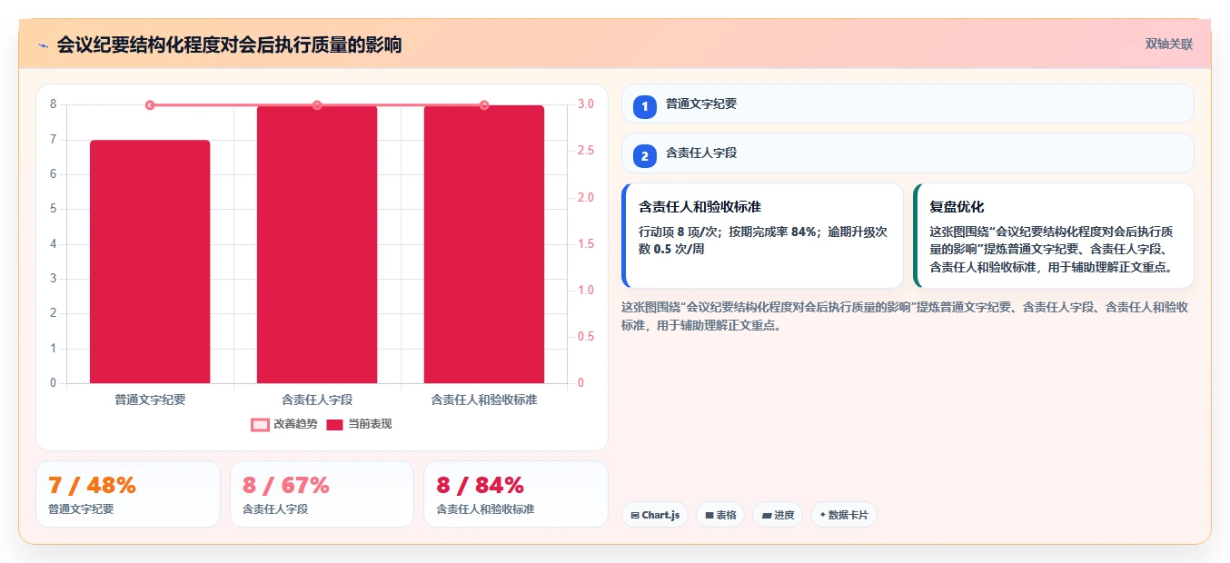The height and width of the screenshot is (563, 1230).
Task: Click the number 1 badge
Action: (x=645, y=107)
